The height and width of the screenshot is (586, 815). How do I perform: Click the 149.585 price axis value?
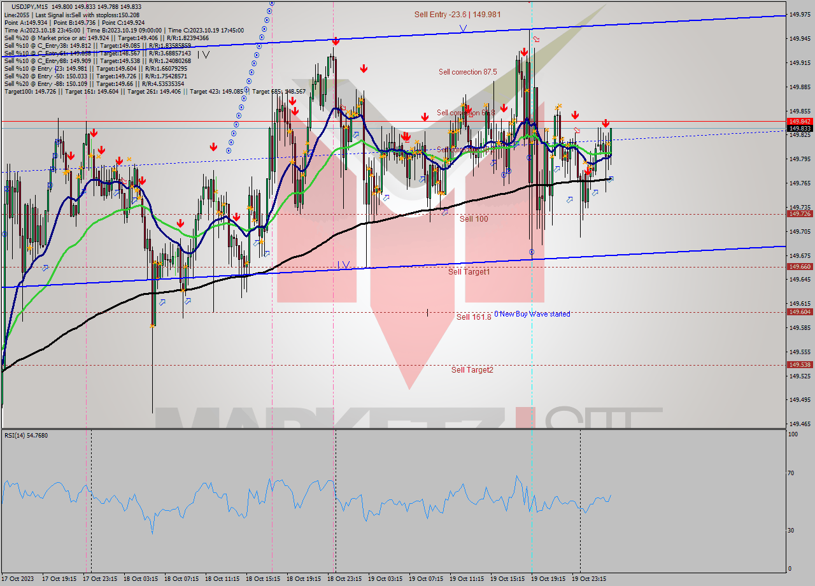point(800,327)
